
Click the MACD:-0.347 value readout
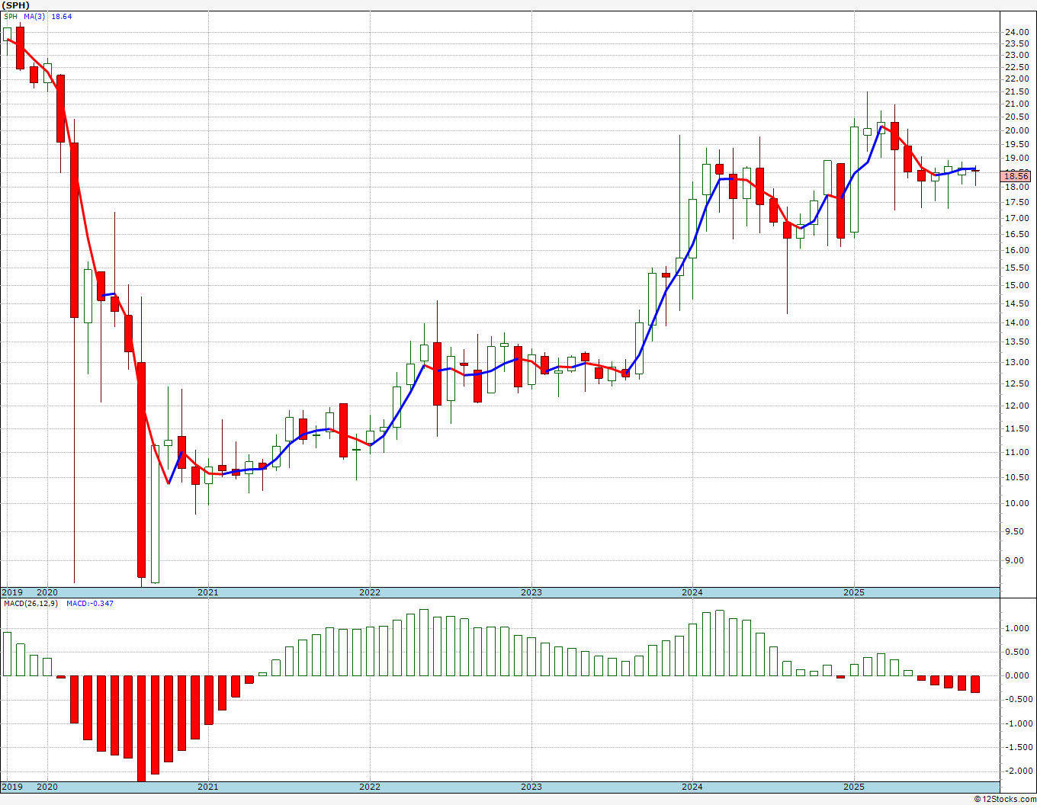[x=90, y=604]
